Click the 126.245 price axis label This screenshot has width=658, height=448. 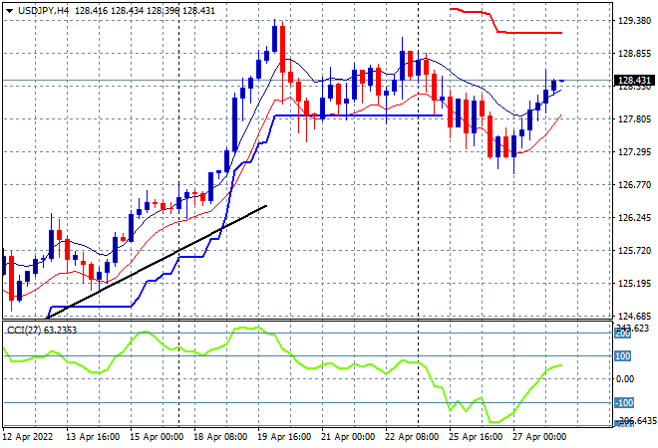(x=634, y=218)
